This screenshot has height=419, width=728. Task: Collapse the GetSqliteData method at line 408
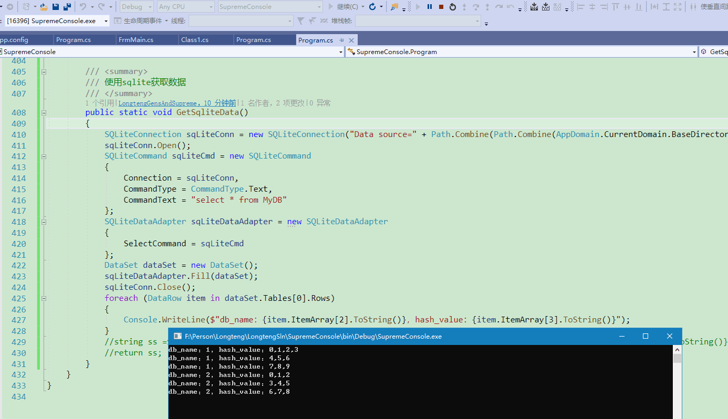point(44,112)
